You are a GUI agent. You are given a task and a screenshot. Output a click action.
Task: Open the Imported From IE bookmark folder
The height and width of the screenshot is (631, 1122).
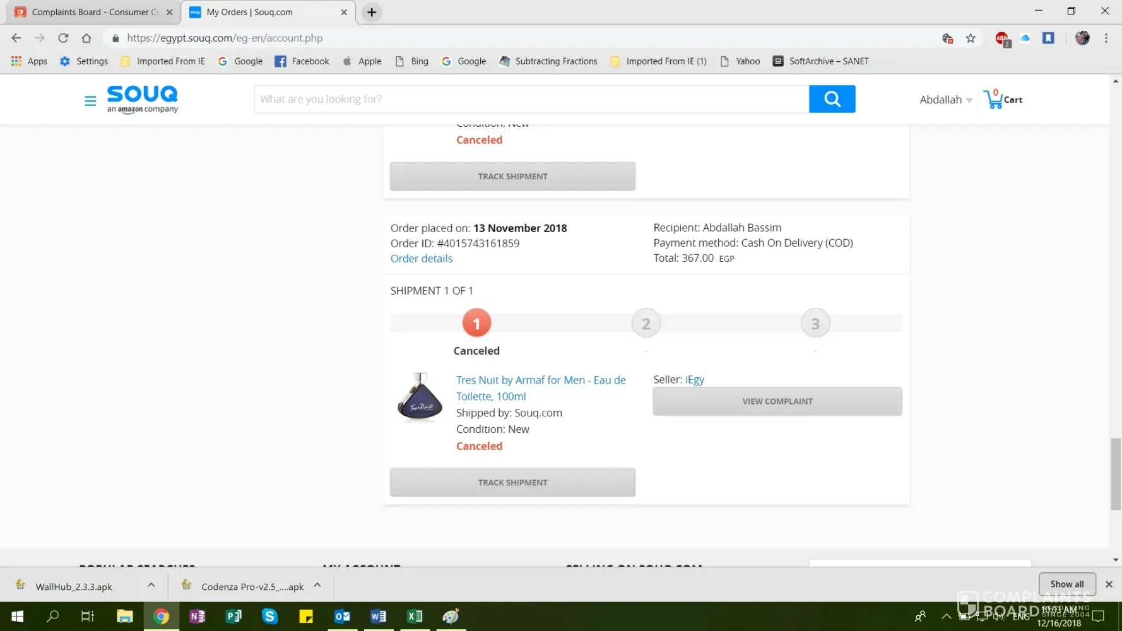point(163,61)
